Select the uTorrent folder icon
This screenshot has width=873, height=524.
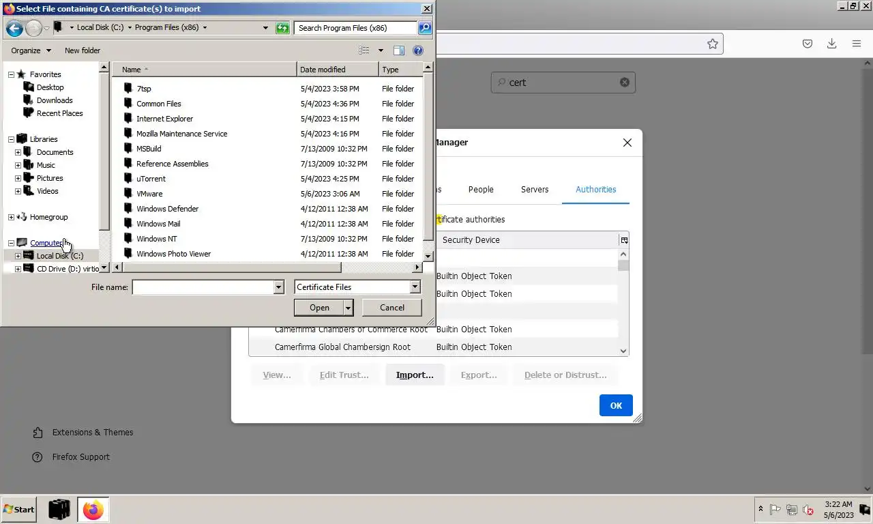point(128,178)
